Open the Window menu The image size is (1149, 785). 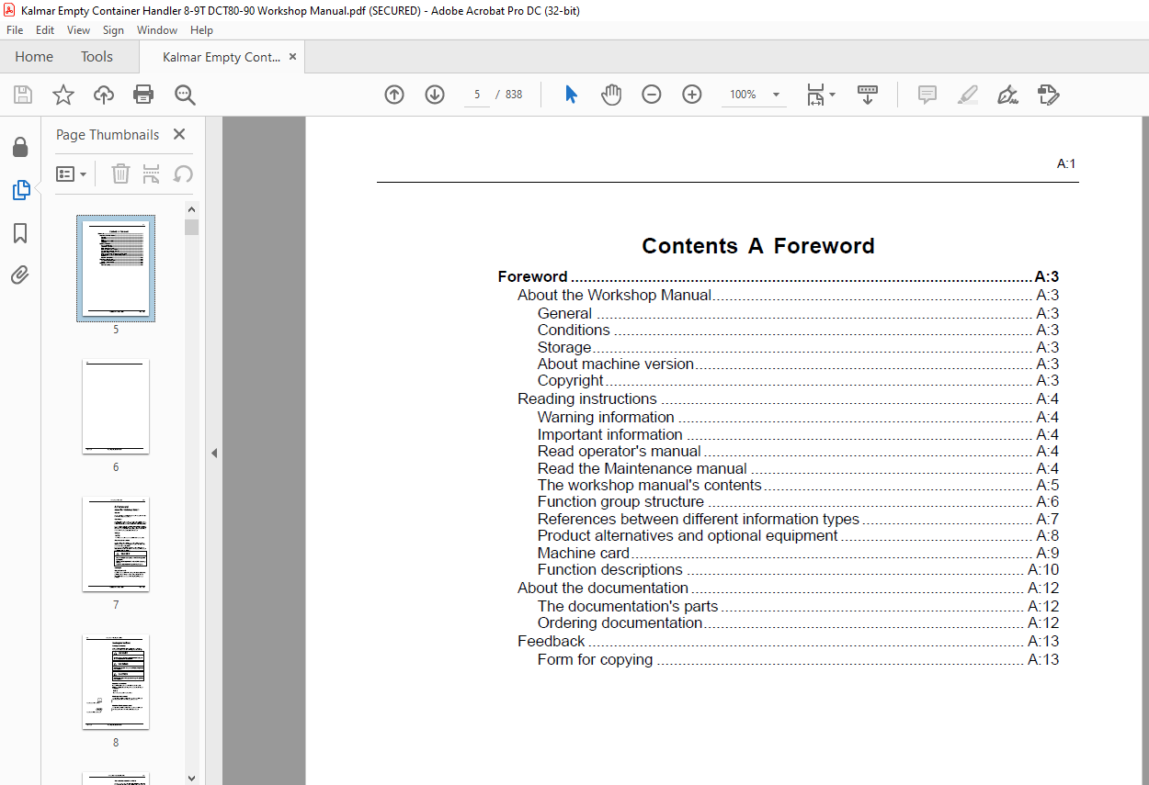point(157,30)
